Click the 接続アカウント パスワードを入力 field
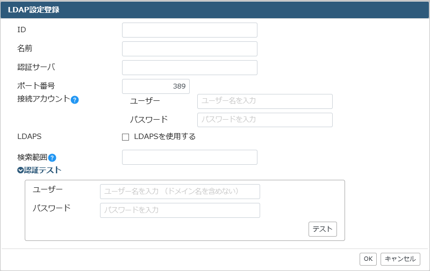The height and width of the screenshot is (271, 430). coord(265,120)
